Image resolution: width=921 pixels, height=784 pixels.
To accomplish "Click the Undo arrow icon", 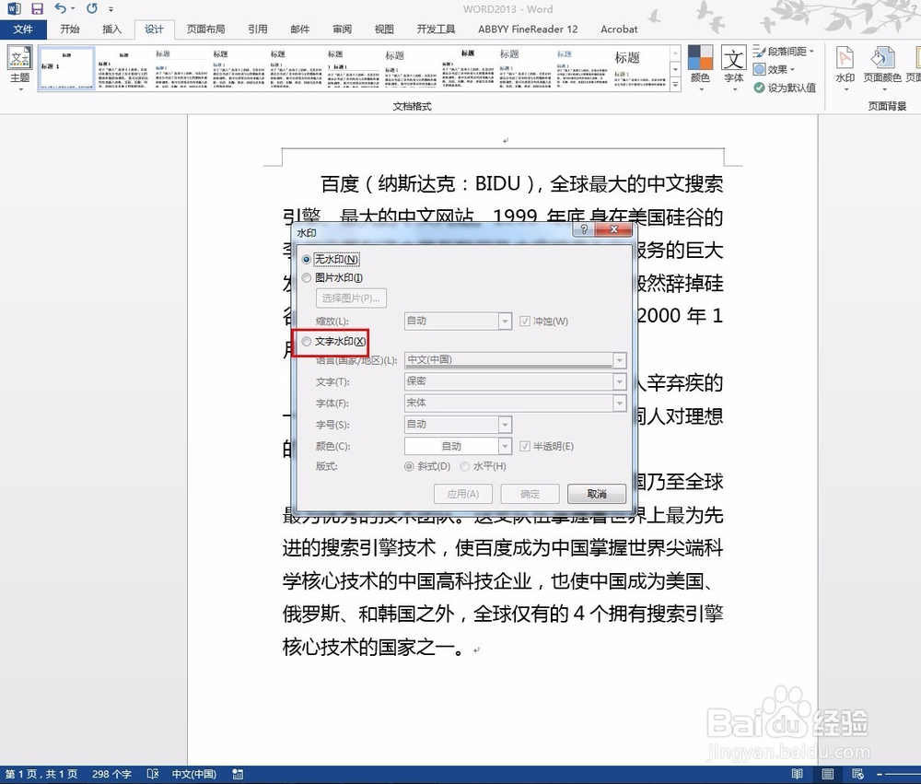I will (61, 8).
